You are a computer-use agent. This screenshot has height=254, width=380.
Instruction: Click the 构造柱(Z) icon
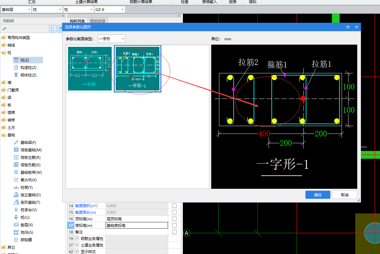[16, 68]
